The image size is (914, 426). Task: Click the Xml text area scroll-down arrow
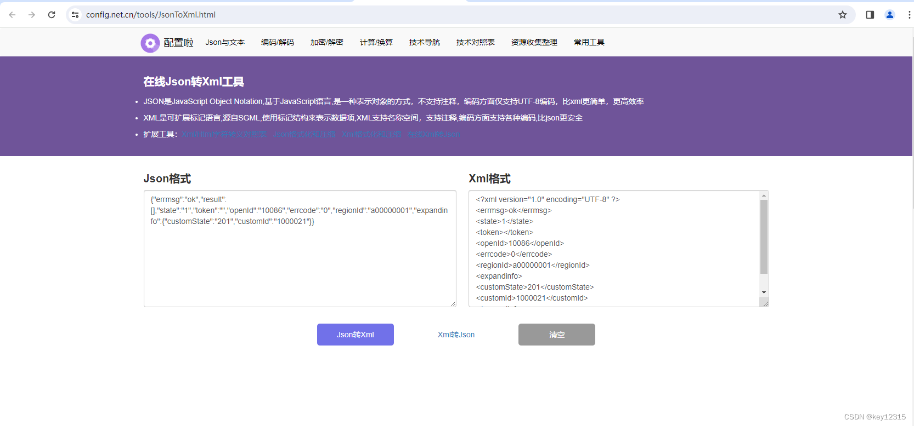click(x=764, y=292)
